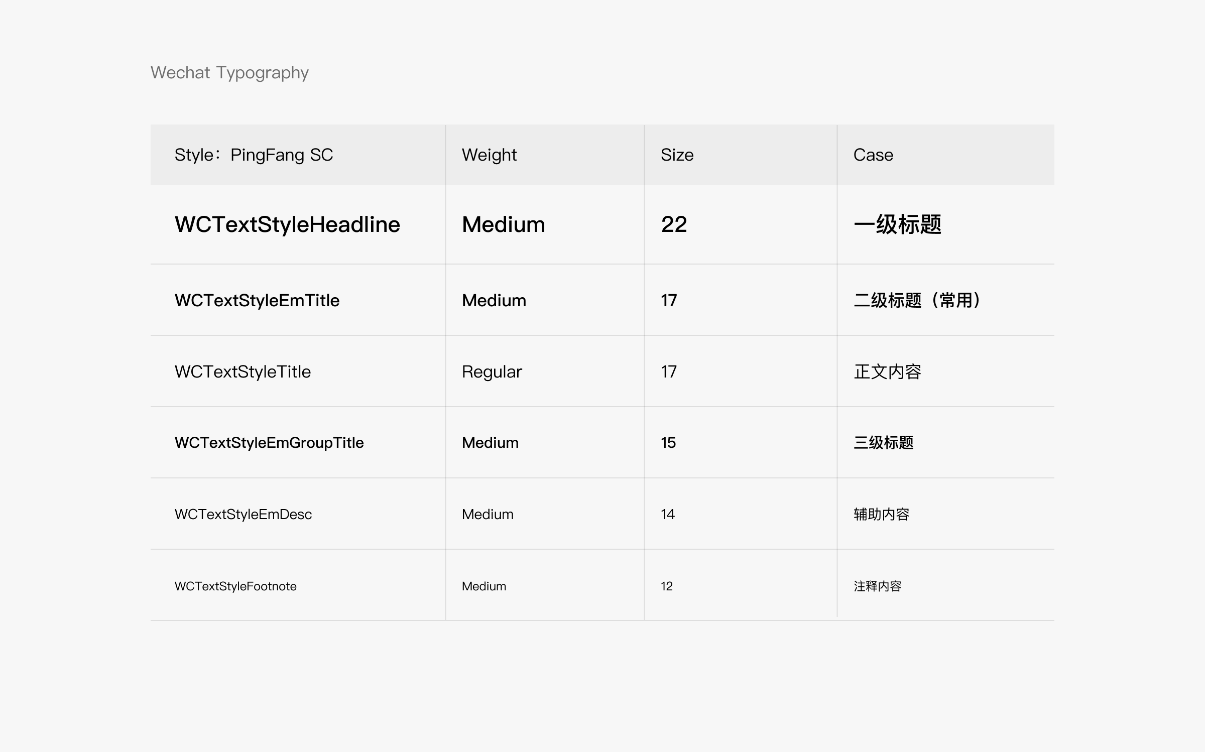Select the 一级标题 case text
Screen dimensions: 1205x752
897,224
